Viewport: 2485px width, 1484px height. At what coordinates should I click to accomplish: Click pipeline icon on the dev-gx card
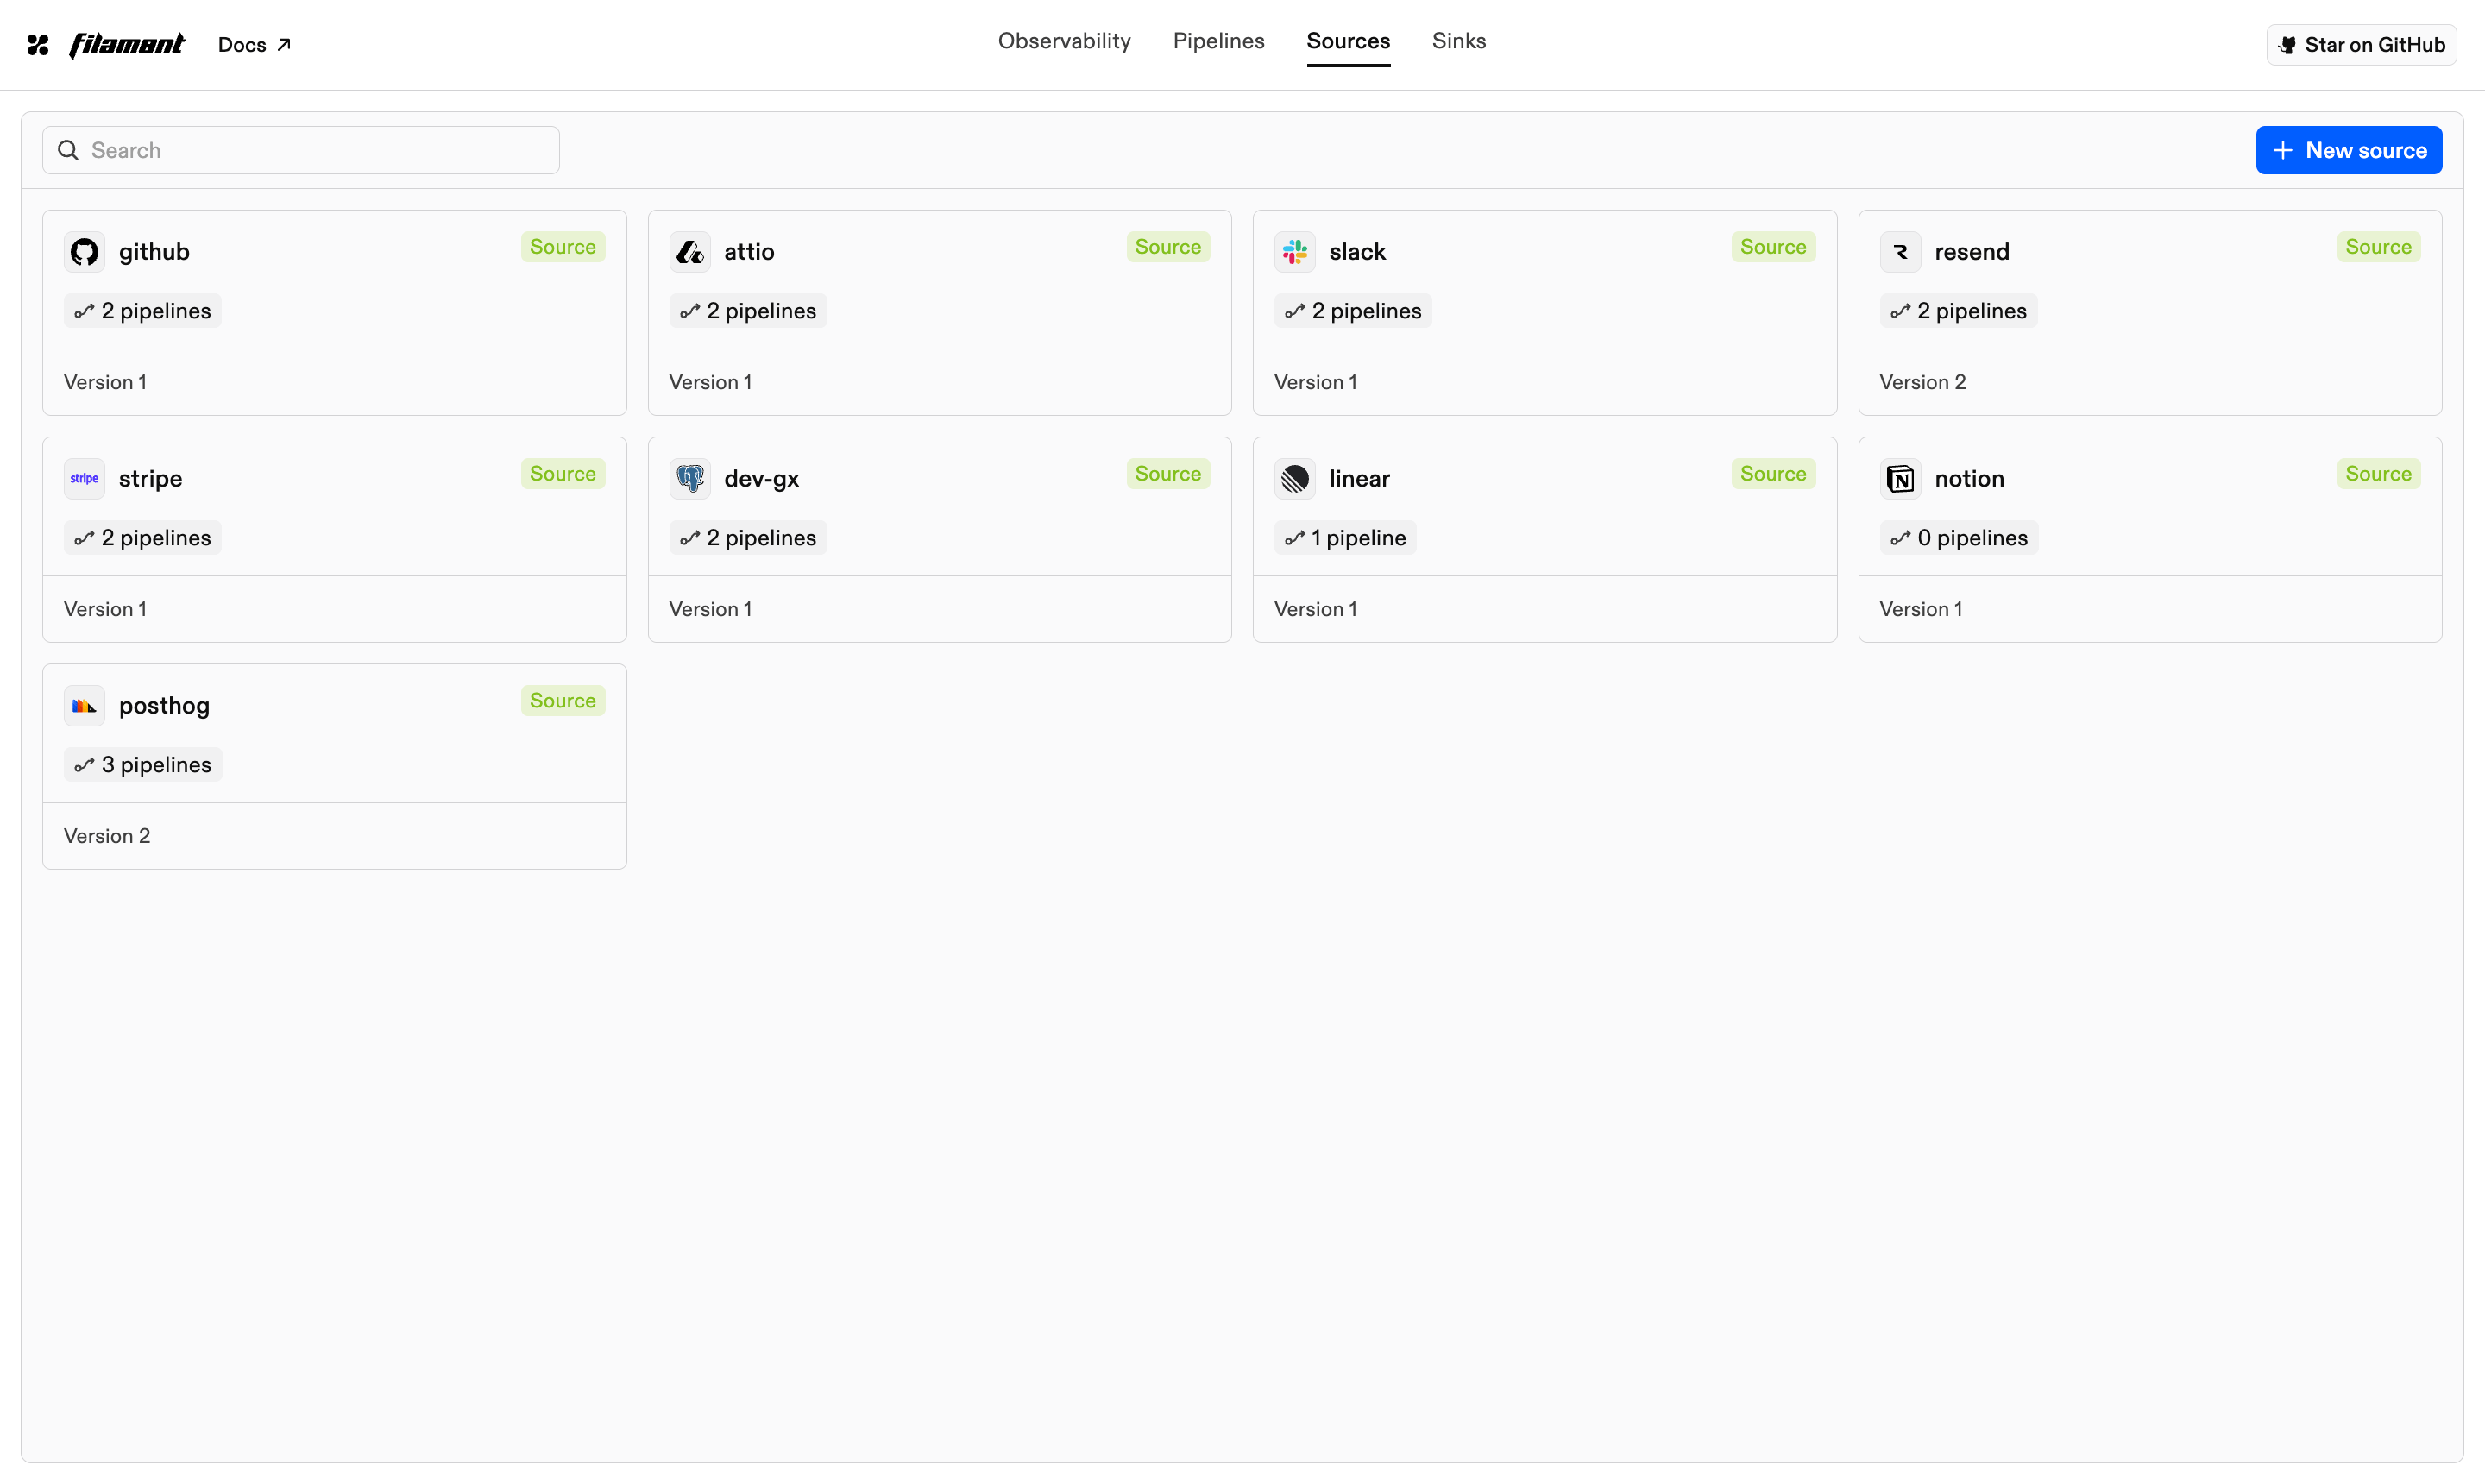[689, 538]
